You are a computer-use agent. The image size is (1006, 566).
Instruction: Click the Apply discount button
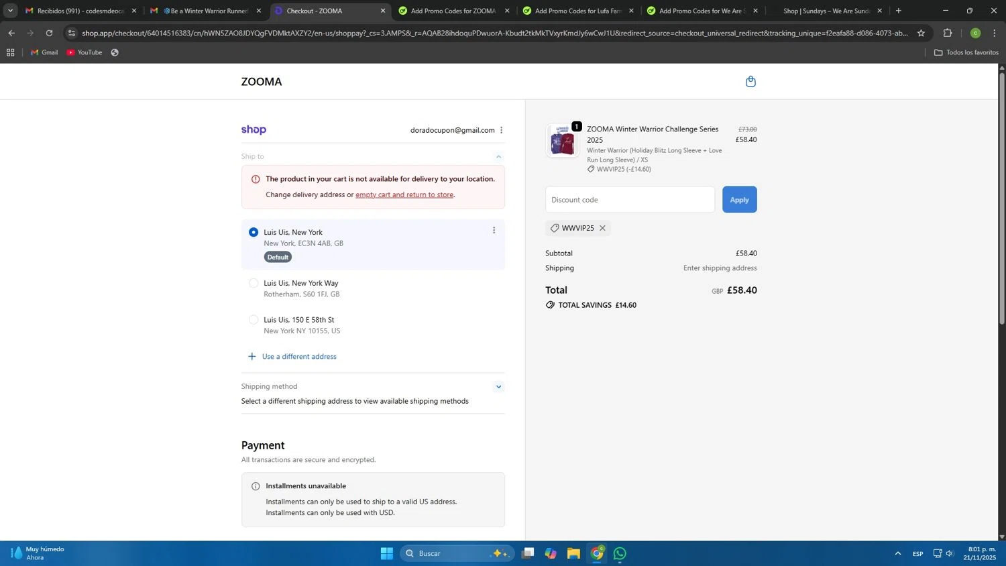pyautogui.click(x=739, y=200)
